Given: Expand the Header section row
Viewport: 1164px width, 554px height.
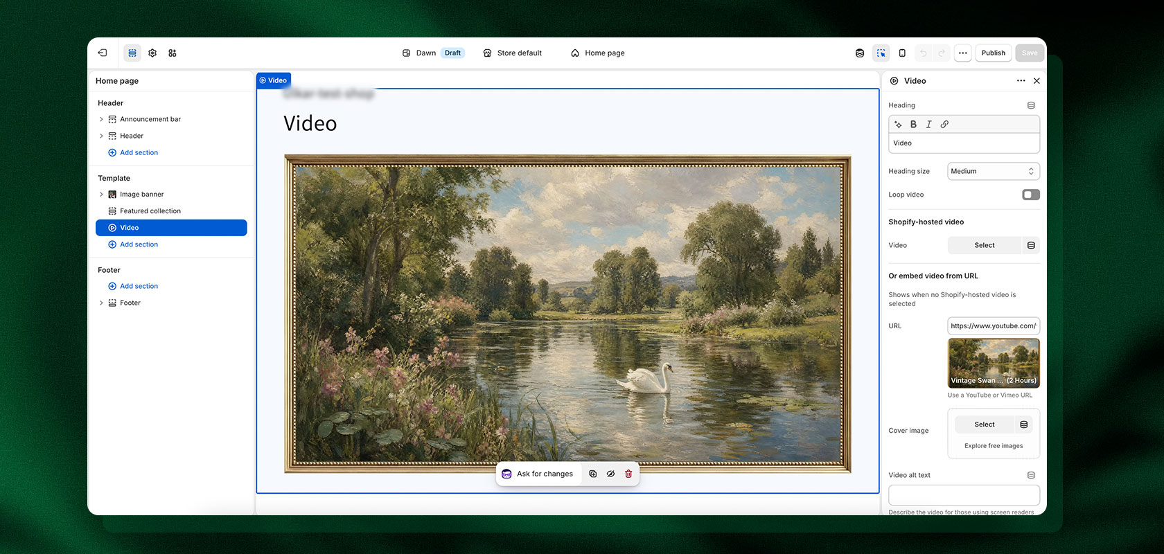Looking at the screenshot, I should coord(101,136).
